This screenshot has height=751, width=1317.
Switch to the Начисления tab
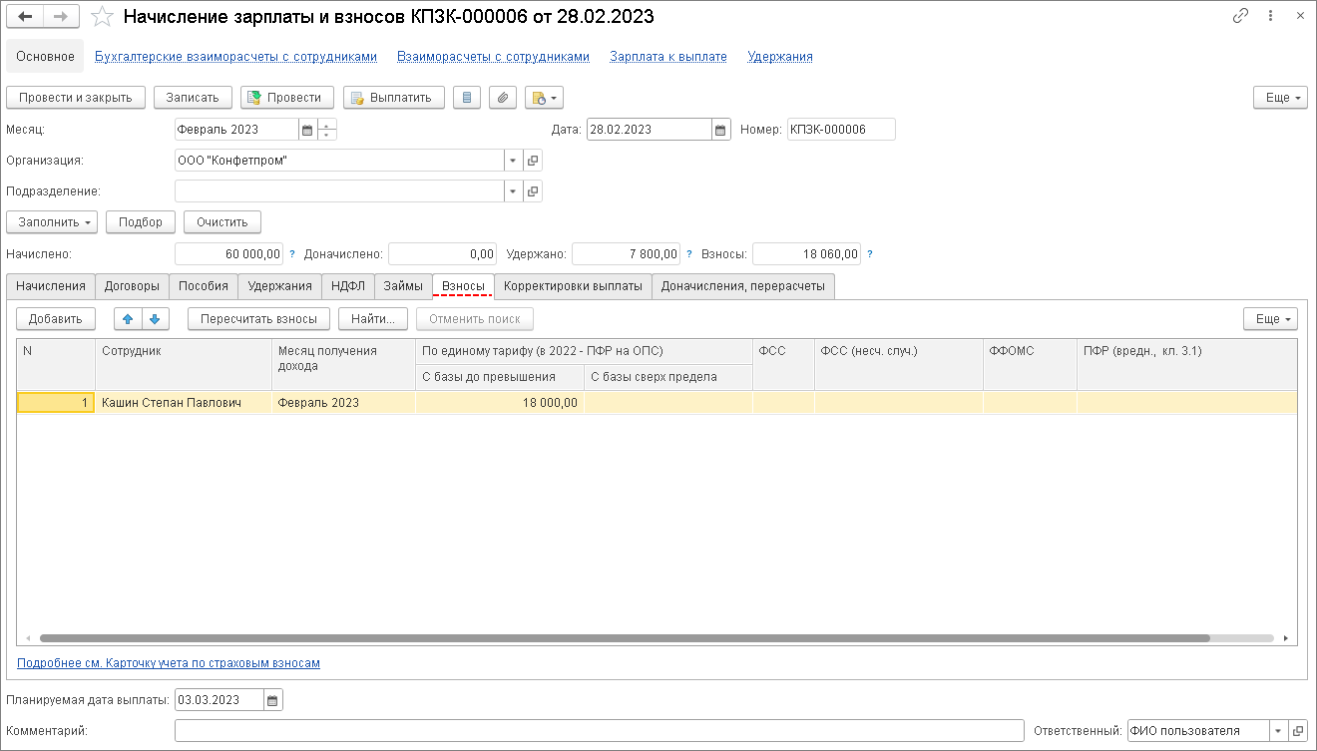(51, 286)
